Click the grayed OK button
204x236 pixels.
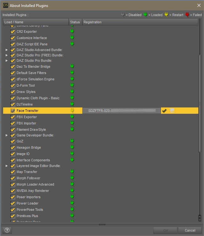coord(166,230)
